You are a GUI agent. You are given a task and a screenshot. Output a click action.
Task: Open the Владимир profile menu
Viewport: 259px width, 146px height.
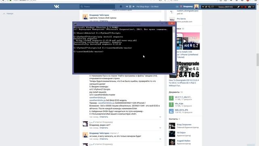188,6
